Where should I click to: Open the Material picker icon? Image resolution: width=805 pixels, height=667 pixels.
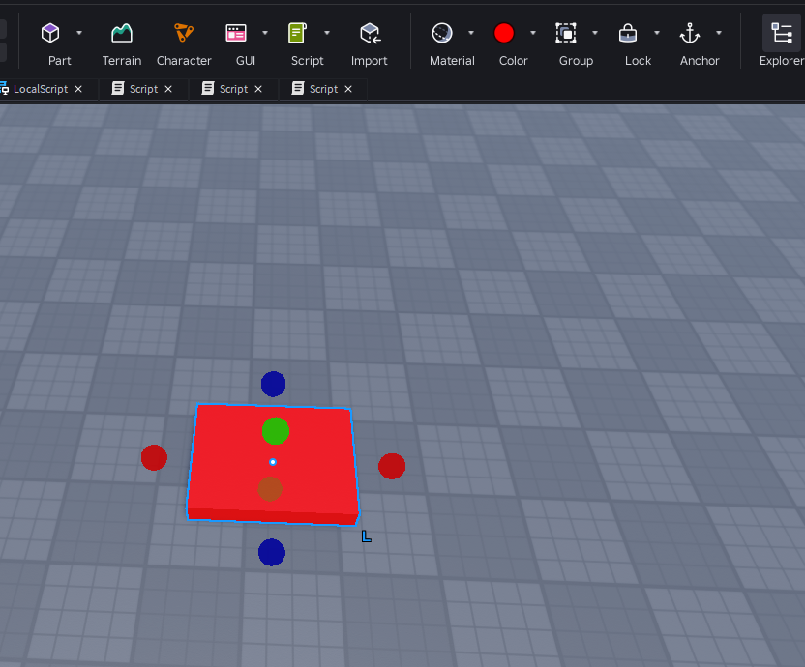(x=442, y=34)
